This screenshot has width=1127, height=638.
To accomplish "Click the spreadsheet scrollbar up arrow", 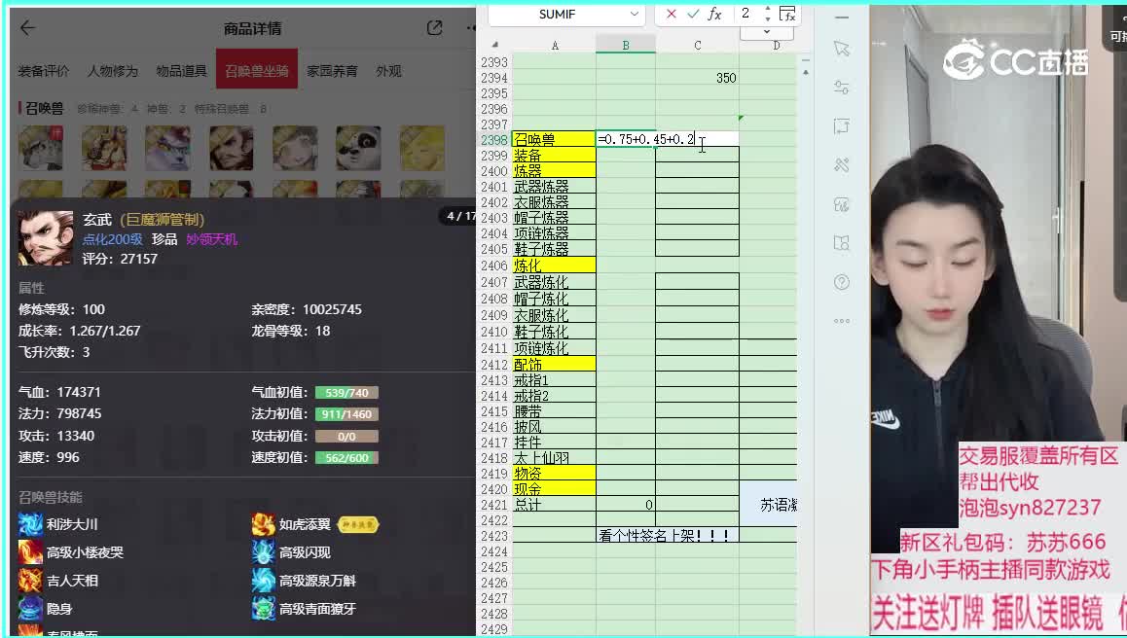I will pyautogui.click(x=806, y=73).
